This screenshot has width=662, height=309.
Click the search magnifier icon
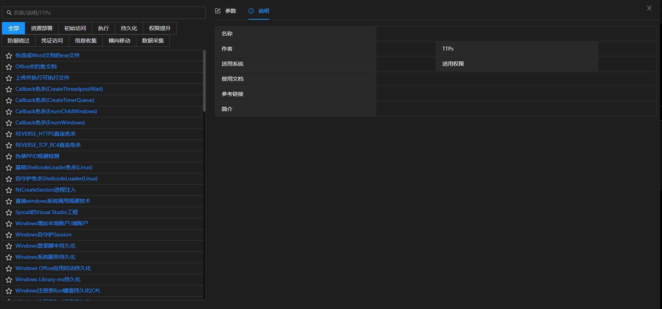tap(9, 13)
